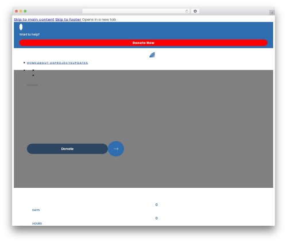Click the red Donate Now button

(143, 43)
